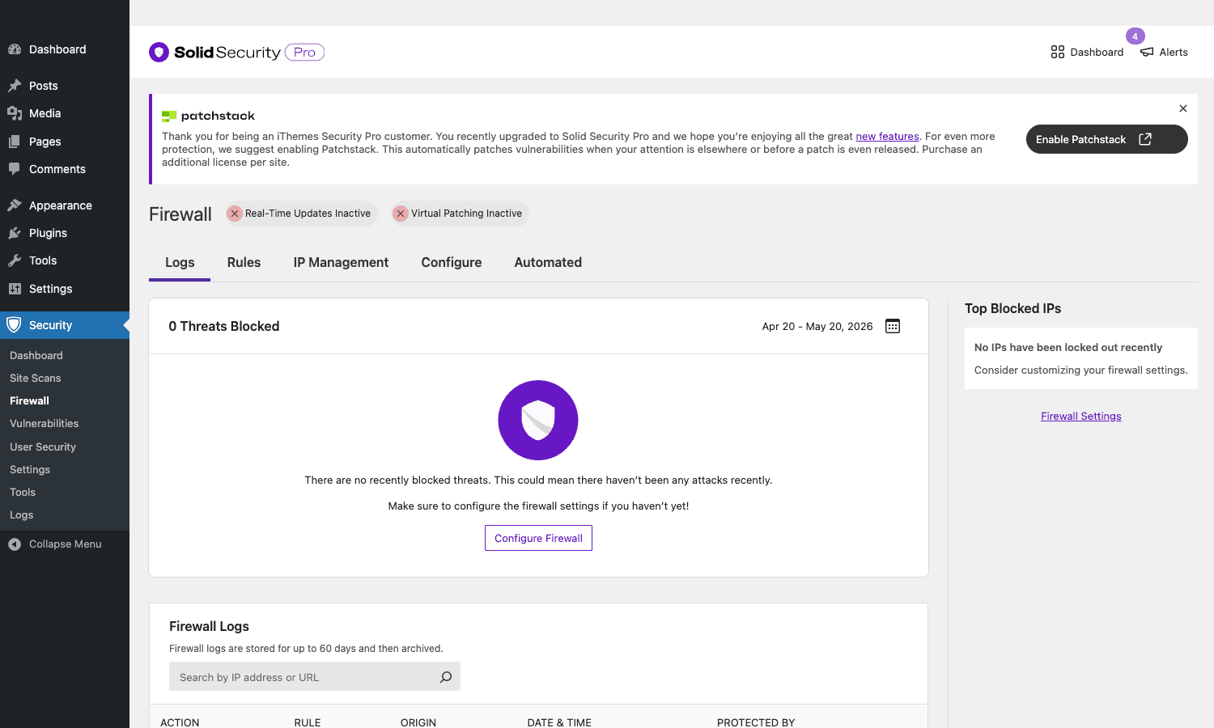This screenshot has width=1214, height=728.
Task: Click the Alerts megaphone icon
Action: [x=1147, y=52]
